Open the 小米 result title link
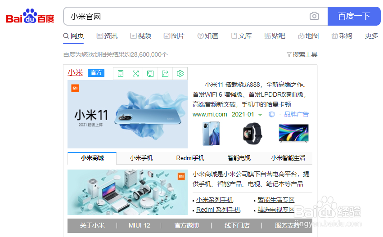Viewport: 383px width, 237px height. (x=75, y=73)
